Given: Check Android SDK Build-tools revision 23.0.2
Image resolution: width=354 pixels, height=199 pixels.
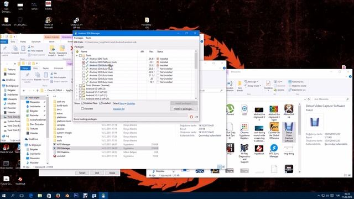Looking at the screenshot, I should (x=84, y=65).
